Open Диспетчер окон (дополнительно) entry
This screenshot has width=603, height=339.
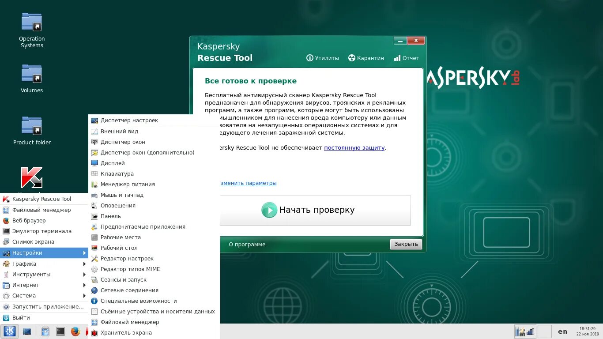coord(154,153)
